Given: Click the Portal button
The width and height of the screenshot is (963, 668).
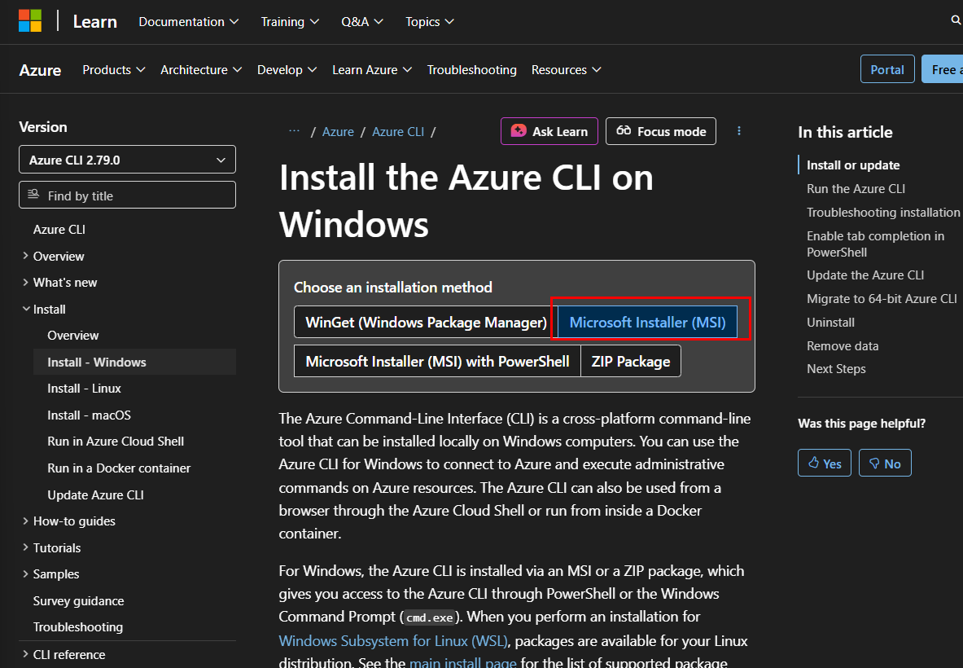Looking at the screenshot, I should pos(886,70).
